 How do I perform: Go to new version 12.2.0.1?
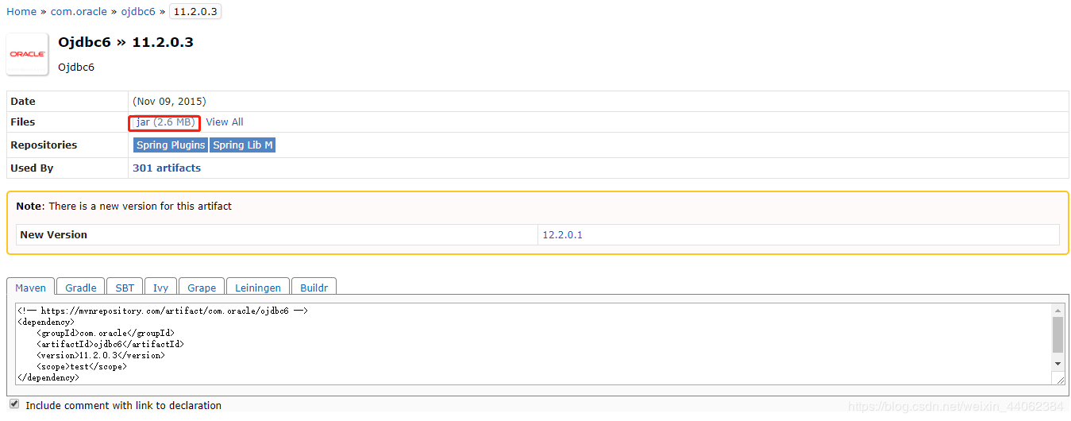562,235
